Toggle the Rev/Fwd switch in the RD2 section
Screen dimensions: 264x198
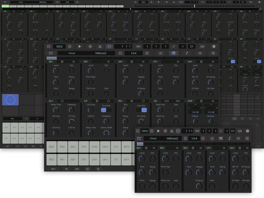pos(259,62)
